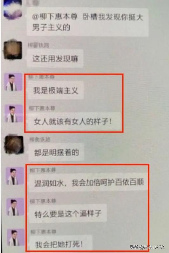Image resolution: width=169 pixels, height=253 pixels.
Task: Tap the avatar beside 特么要是这个逼样子
Action: click(15, 207)
